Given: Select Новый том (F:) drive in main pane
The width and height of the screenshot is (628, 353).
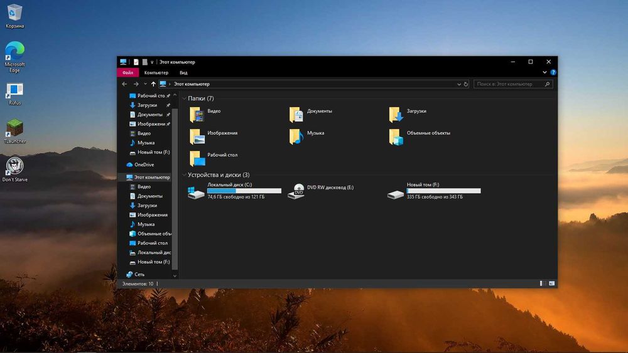Looking at the screenshot, I should coord(434,191).
